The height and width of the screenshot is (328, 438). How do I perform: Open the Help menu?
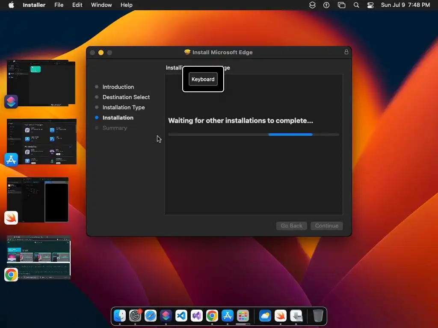[126, 5]
